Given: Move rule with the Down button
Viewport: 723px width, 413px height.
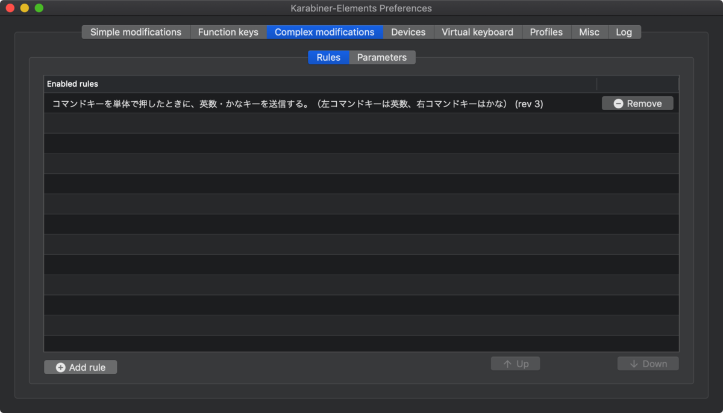Looking at the screenshot, I should [648, 364].
